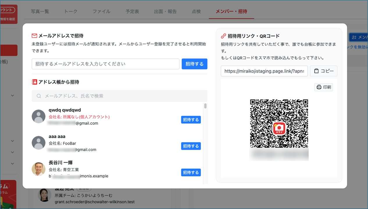Select name text aaa aaa

57,136
